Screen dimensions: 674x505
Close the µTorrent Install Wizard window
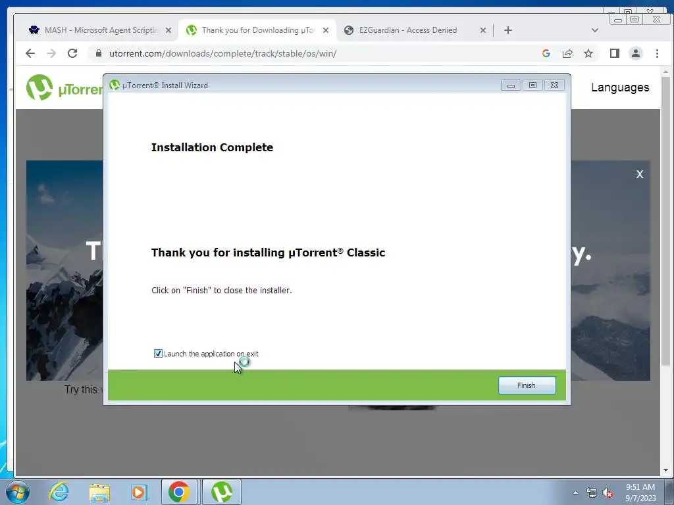[x=554, y=85]
